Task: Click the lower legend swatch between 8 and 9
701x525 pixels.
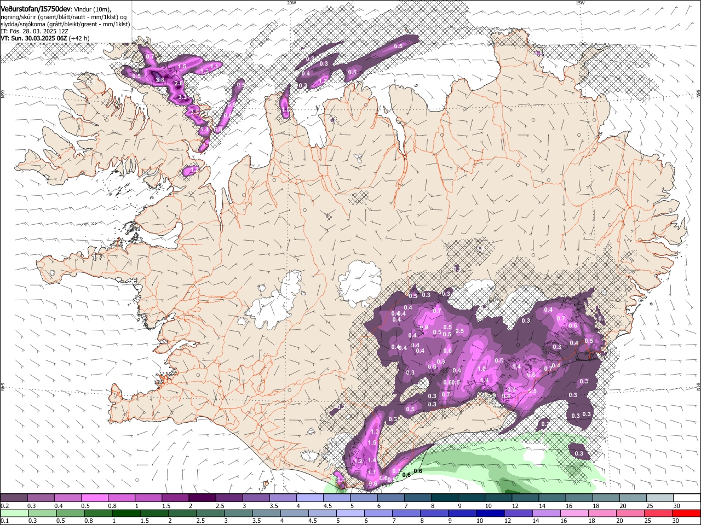Action: click(434, 514)
